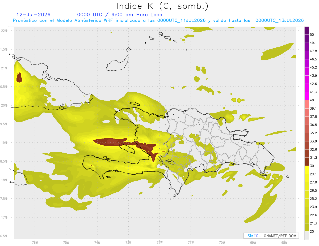
Task: Click the '68W' longitude axis label
Action: pos(284,242)
